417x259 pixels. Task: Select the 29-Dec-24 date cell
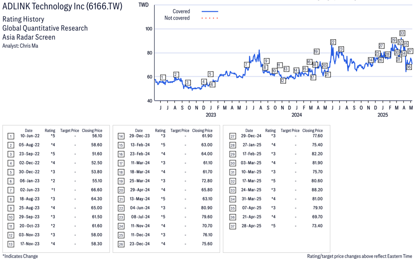click(x=251, y=136)
